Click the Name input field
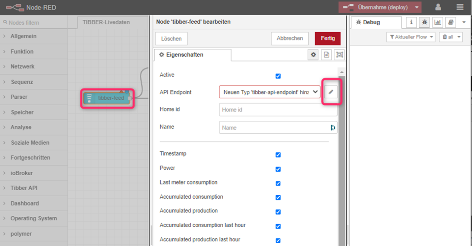Image resolution: width=472 pixels, height=246 pixels. [278, 128]
